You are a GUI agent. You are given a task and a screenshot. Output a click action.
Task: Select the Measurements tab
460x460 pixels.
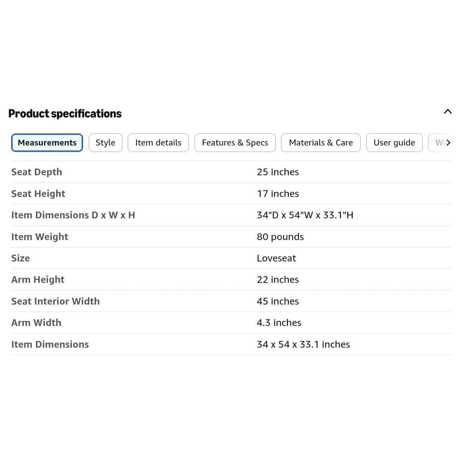pyautogui.click(x=47, y=142)
